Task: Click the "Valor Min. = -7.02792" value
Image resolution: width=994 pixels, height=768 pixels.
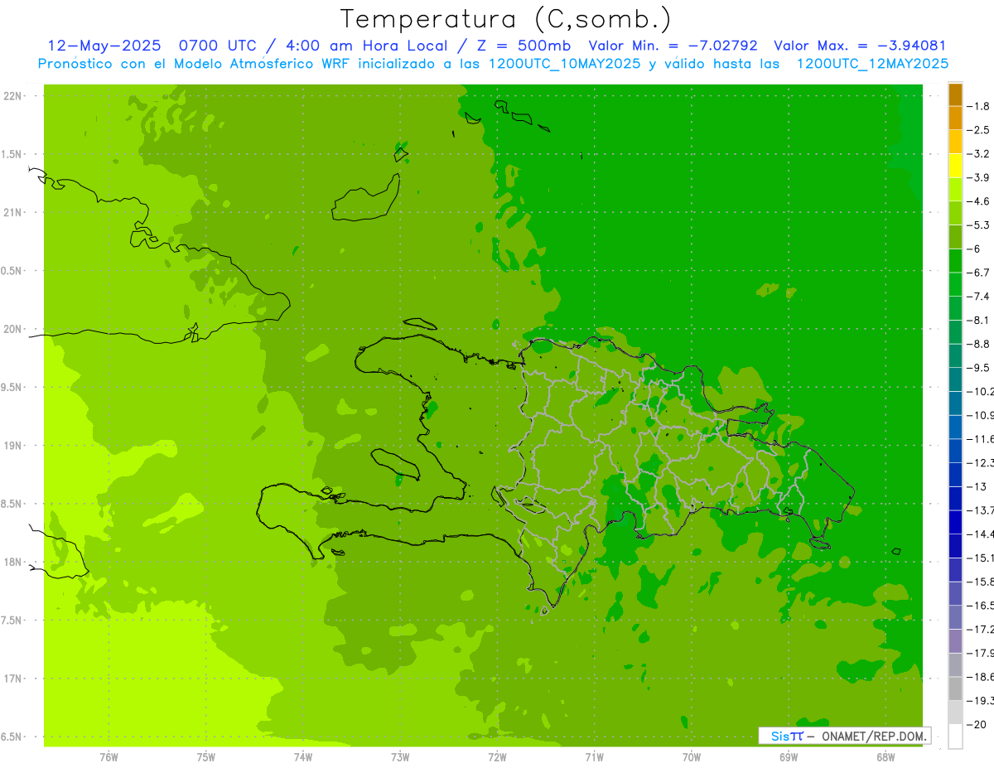Action: (x=673, y=46)
